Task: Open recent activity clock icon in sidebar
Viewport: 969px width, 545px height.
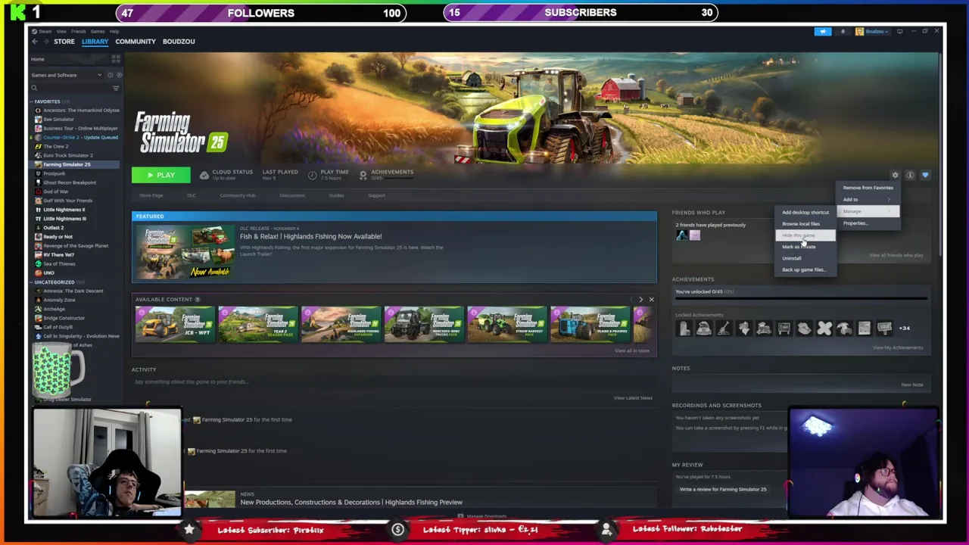Action: coord(110,75)
